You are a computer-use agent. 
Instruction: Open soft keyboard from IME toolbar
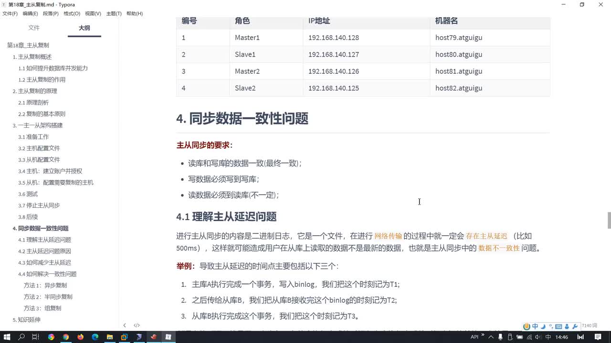pyautogui.click(x=558, y=326)
